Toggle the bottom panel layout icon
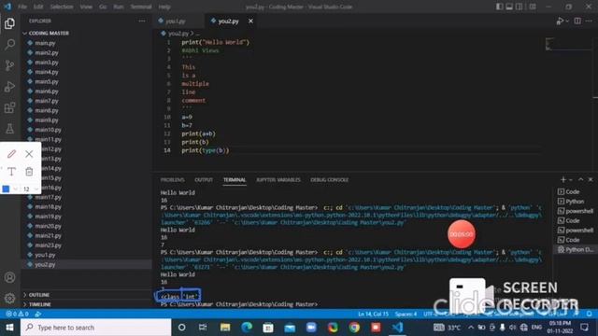The image size is (598, 336). 509,7
